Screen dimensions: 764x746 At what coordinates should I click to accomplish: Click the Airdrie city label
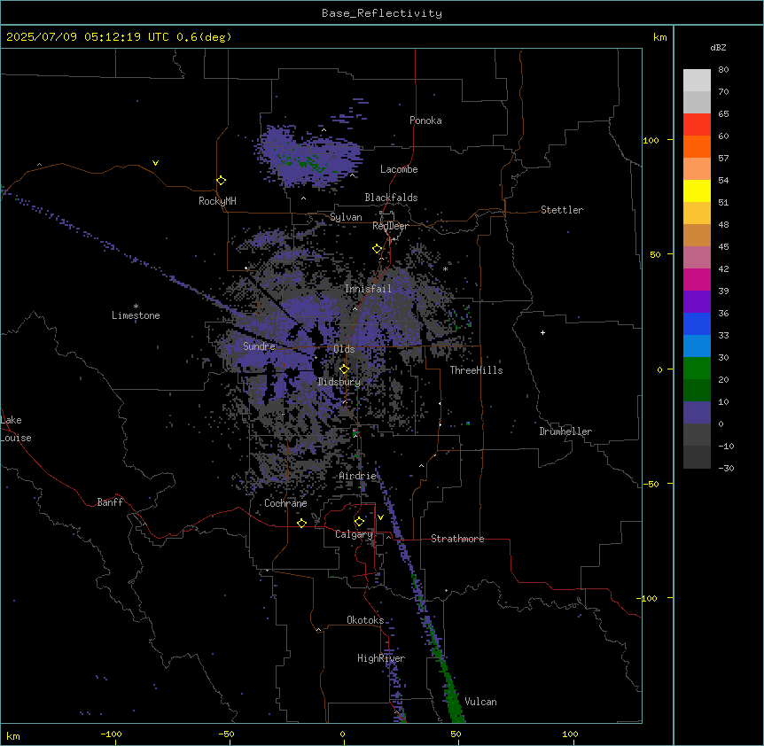click(358, 476)
